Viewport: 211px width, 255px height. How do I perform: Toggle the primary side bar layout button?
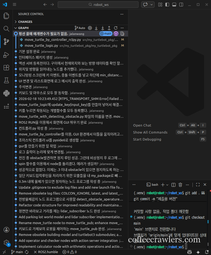coord(167,5)
